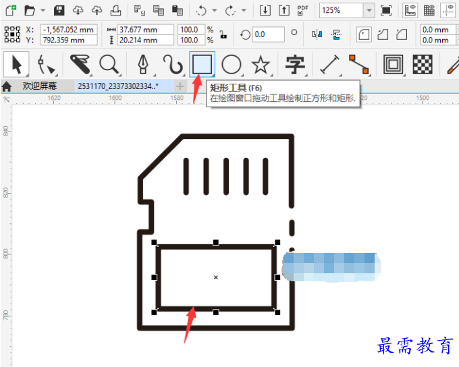Image resolution: width=459 pixels, height=367 pixels.
Task: Publish to PDF
Action: pyautogui.click(x=302, y=11)
